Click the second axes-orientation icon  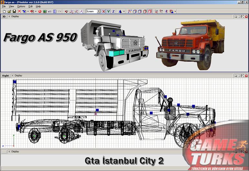coord(76,11)
